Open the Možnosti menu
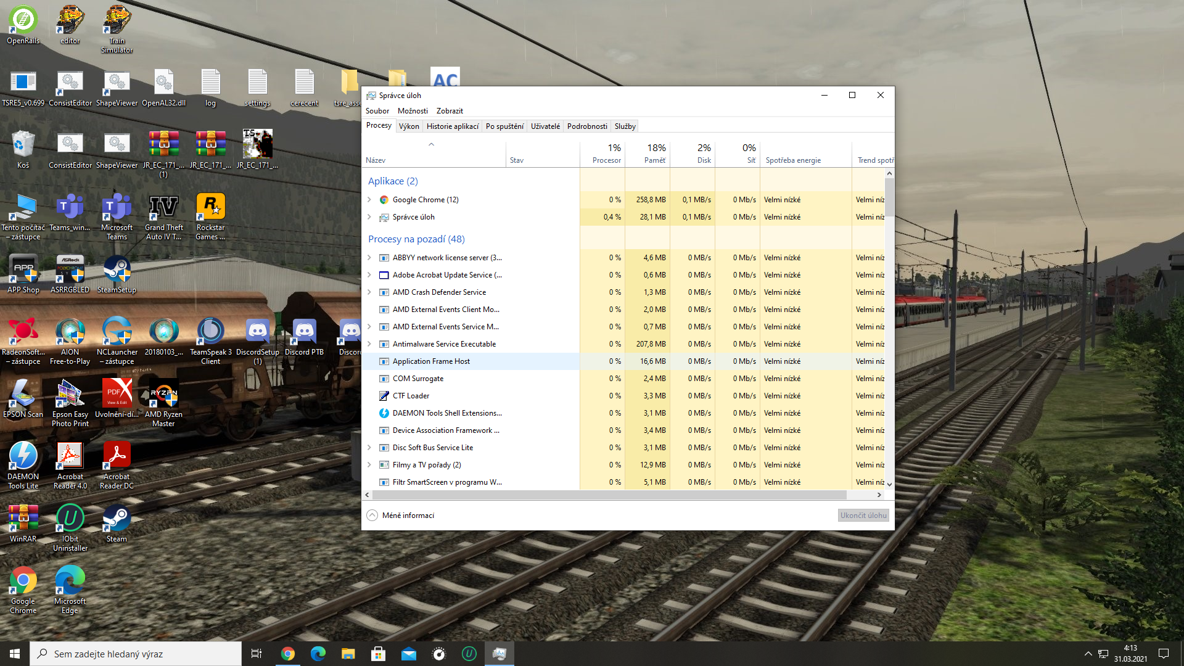Screen dimensions: 1184x666 [413, 111]
